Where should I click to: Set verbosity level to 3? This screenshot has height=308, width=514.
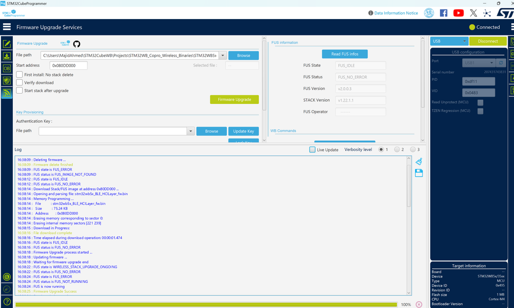pyautogui.click(x=413, y=149)
